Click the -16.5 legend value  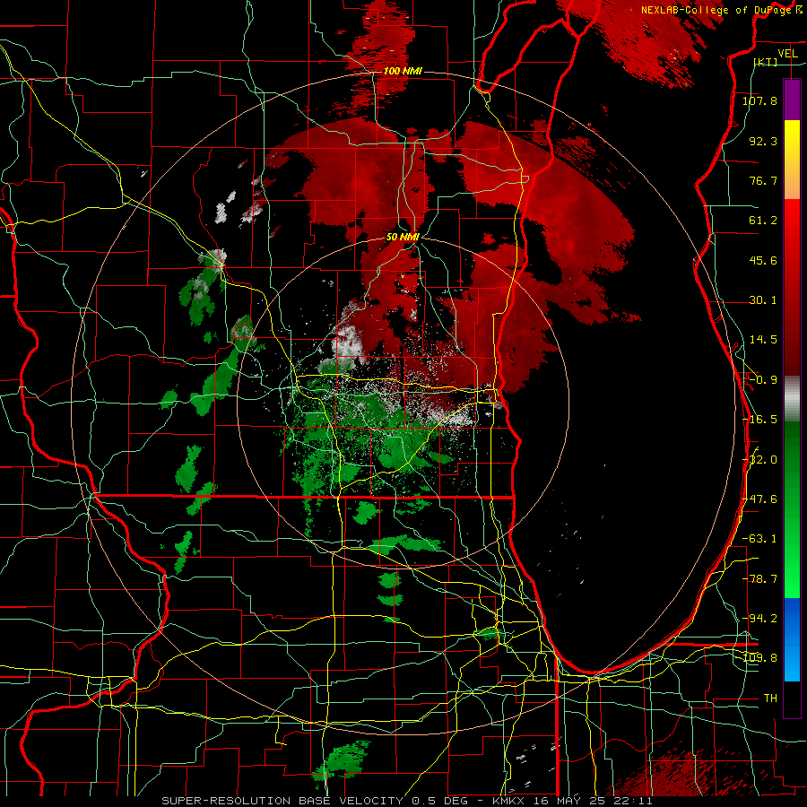click(759, 420)
